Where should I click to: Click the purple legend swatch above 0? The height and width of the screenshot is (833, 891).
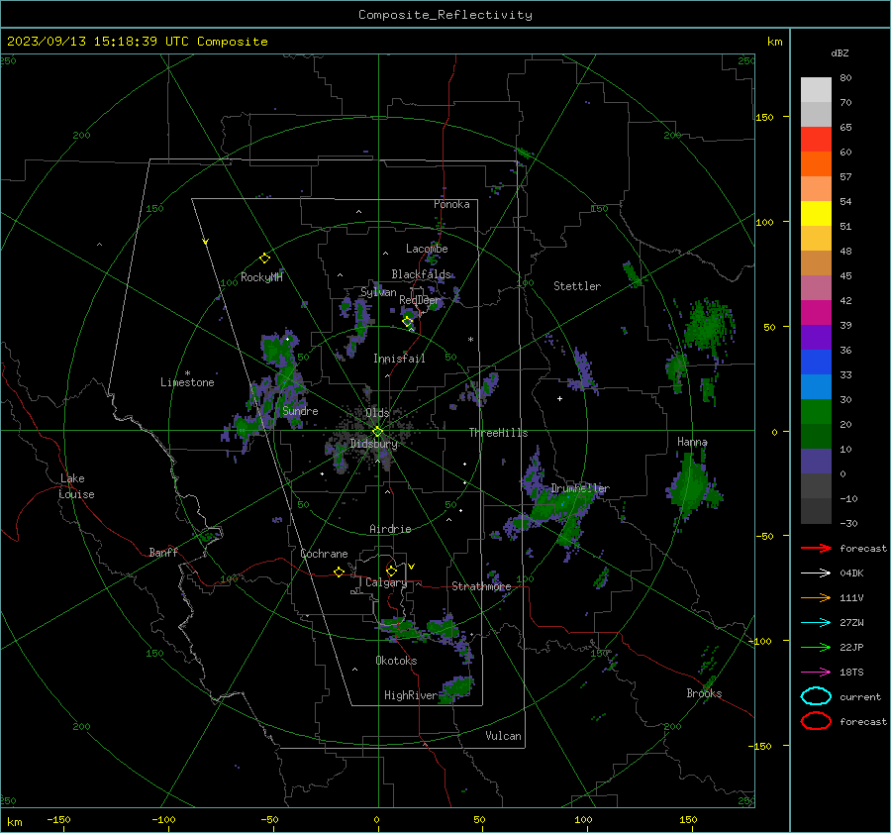816,462
